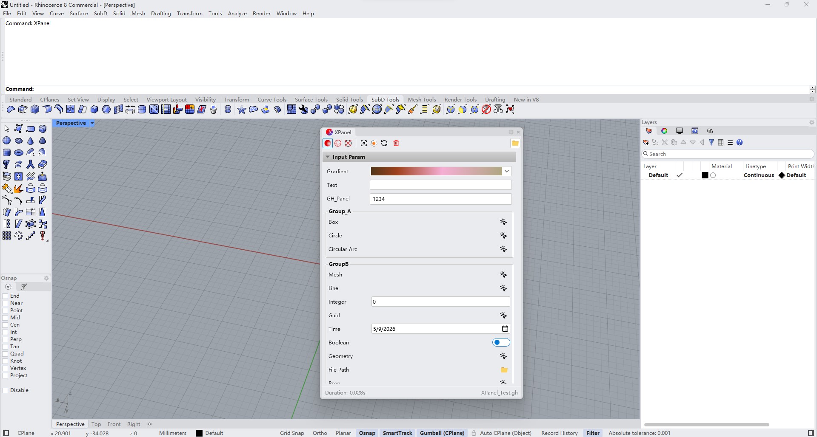Pick an object for the Guid parameter
Image resolution: width=817 pixels, height=437 pixels.
pos(503,315)
